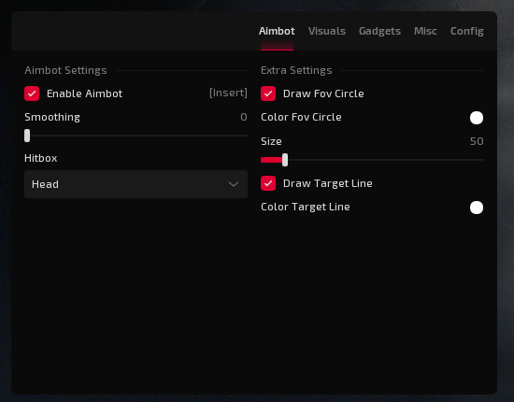Open the Gadgets tab
514x402 pixels.
tap(379, 31)
